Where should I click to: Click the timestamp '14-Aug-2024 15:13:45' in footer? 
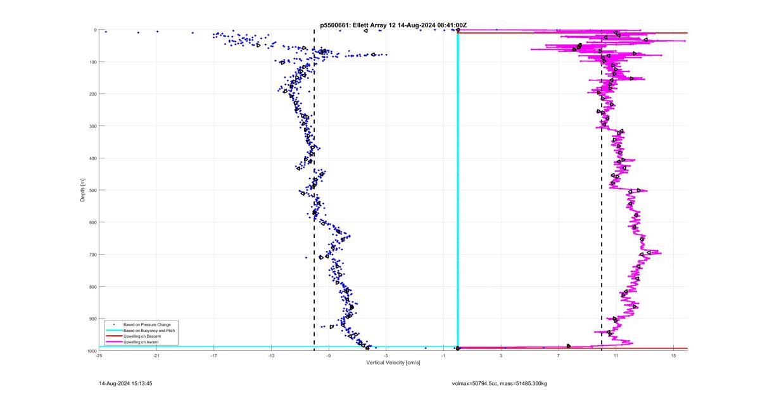click(125, 383)
